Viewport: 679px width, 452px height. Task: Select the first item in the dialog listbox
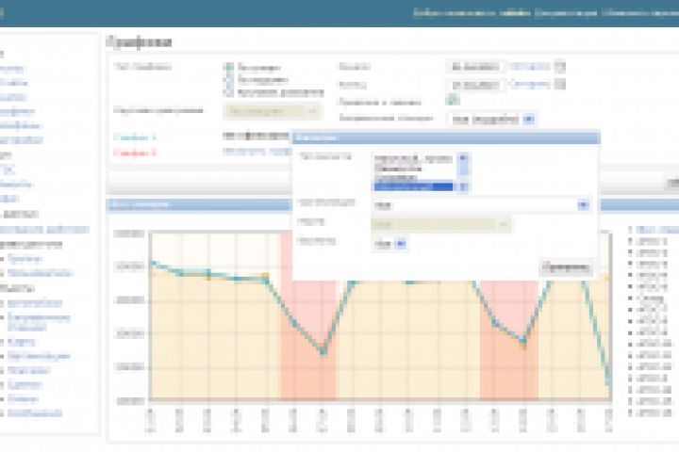(x=413, y=159)
